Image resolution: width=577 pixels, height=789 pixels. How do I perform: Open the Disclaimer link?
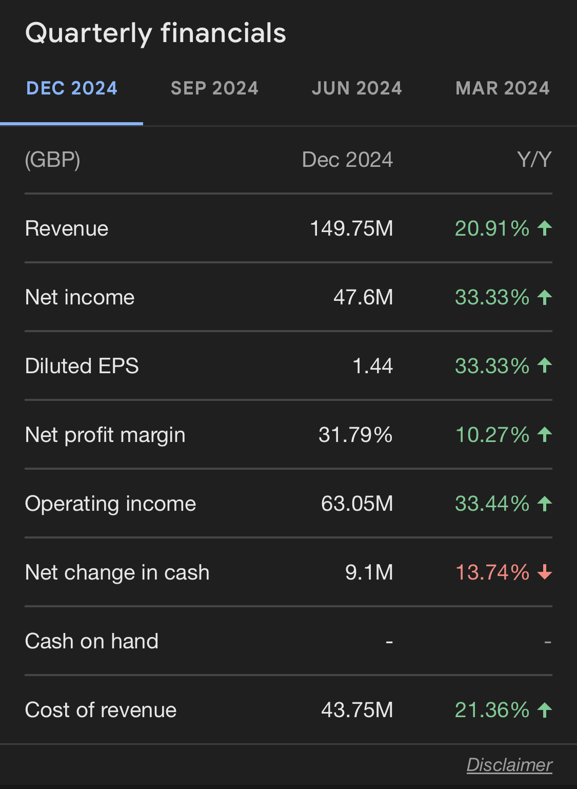click(509, 765)
